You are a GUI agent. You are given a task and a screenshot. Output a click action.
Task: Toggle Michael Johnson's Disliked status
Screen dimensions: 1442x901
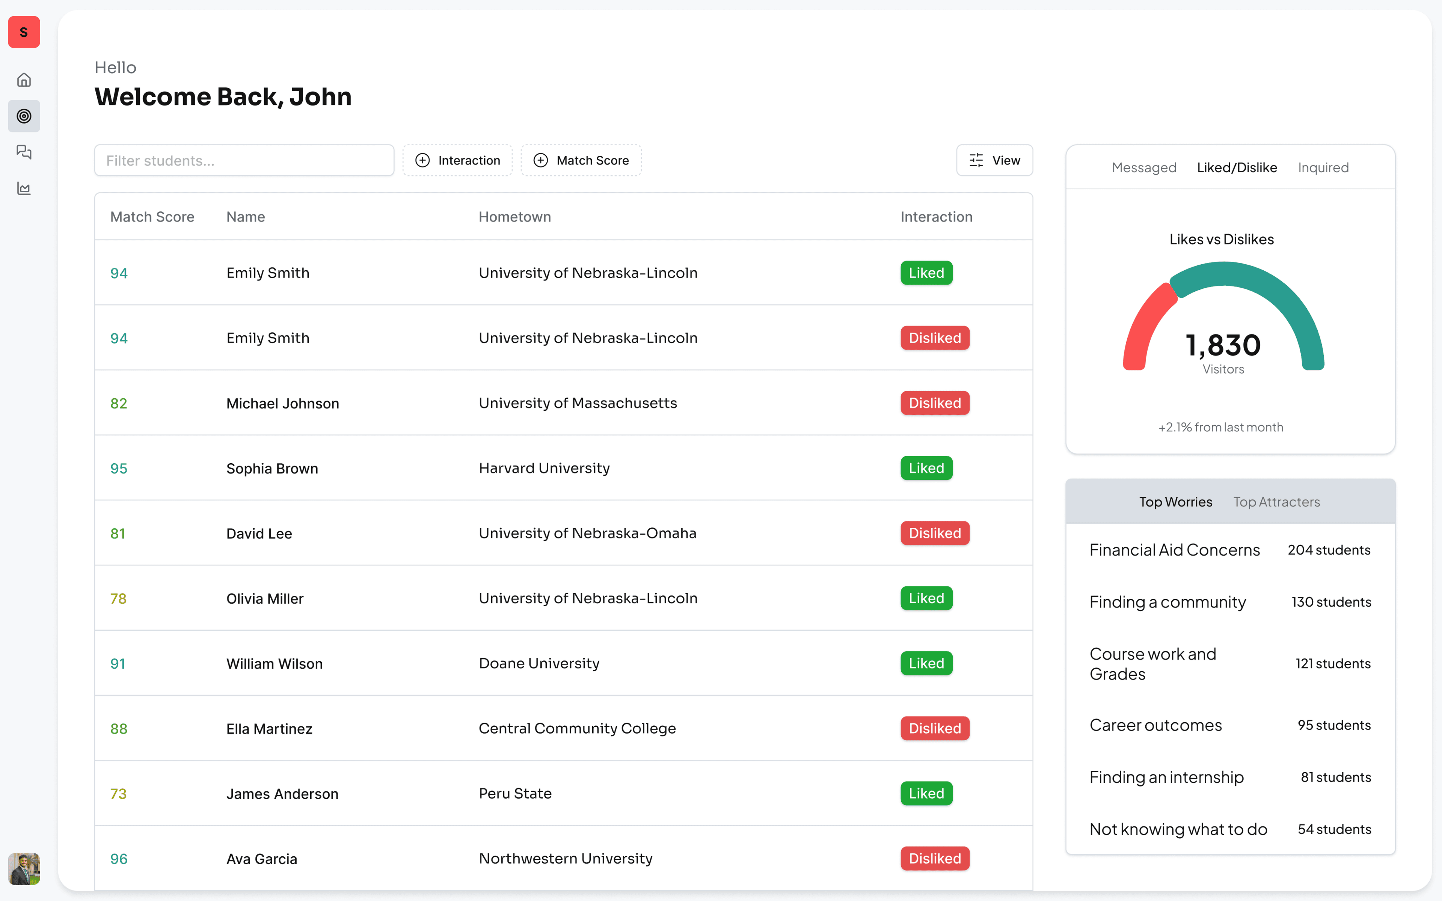coord(934,403)
